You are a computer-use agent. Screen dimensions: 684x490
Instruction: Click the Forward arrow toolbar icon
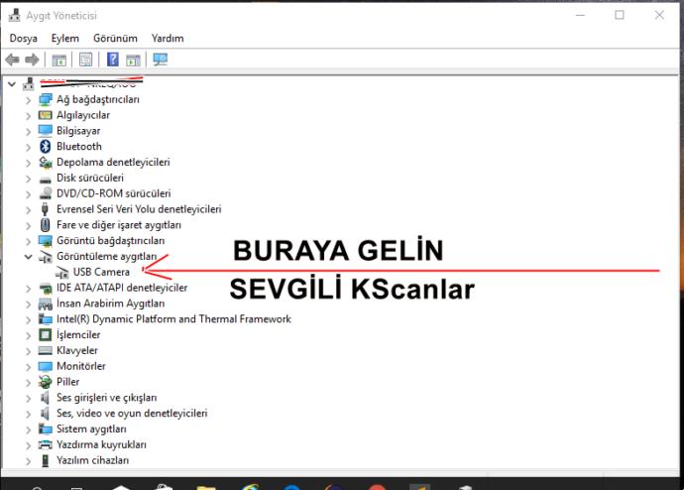point(32,60)
